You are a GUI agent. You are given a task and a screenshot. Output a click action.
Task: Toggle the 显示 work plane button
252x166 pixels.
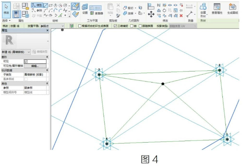tap(95, 8)
